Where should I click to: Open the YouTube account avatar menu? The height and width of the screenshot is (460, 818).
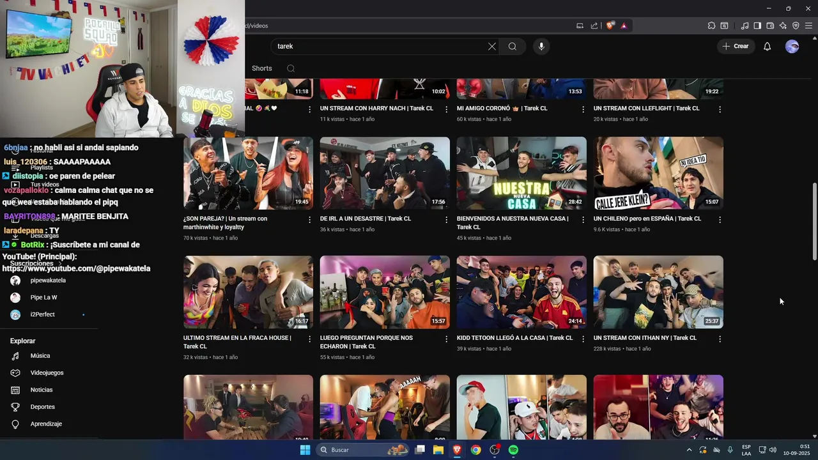[792, 46]
